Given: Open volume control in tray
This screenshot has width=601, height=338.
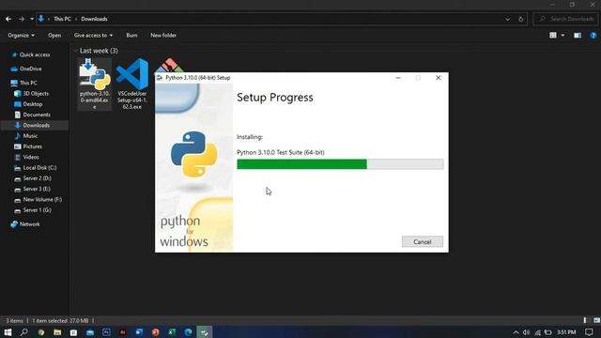Looking at the screenshot, I should [x=526, y=332].
